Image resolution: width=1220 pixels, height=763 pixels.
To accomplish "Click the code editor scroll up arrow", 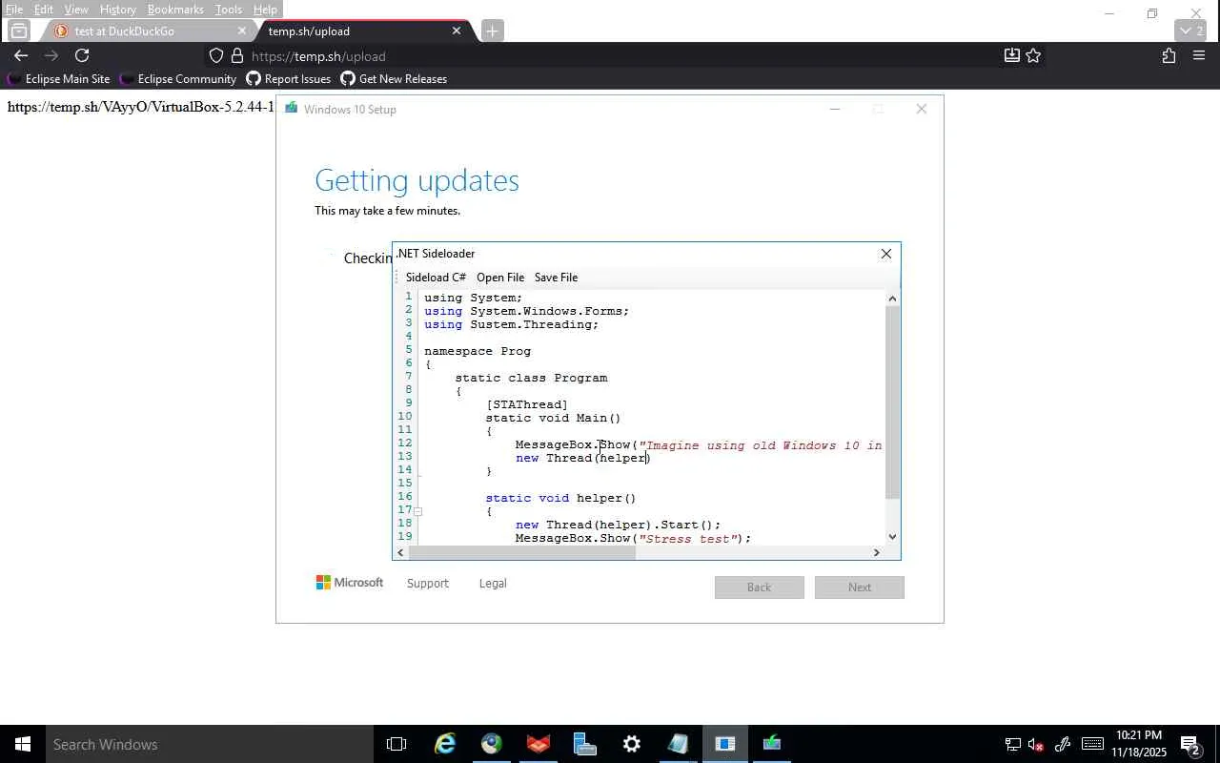I will tap(892, 299).
